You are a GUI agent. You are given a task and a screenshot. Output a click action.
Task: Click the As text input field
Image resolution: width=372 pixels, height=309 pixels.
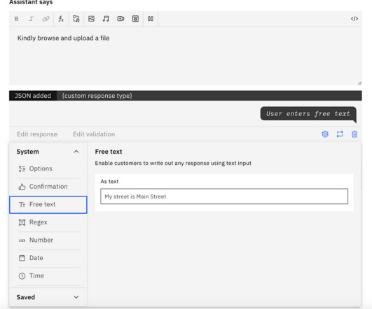[x=224, y=196]
